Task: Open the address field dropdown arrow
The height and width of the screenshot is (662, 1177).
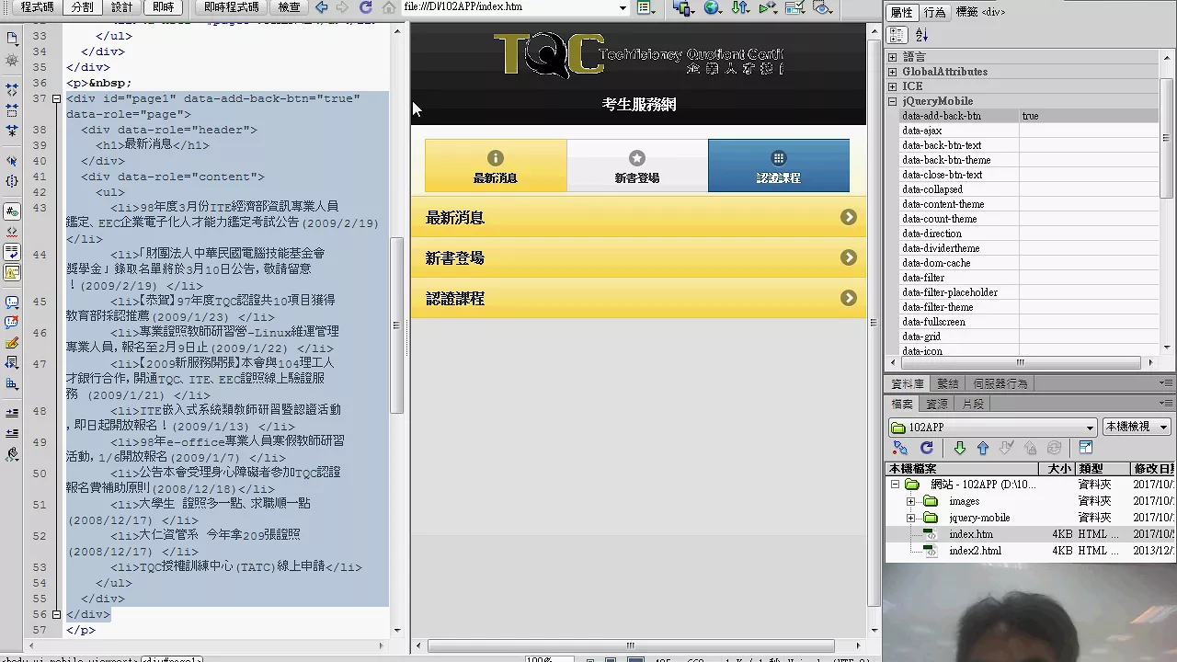Action: [x=623, y=7]
